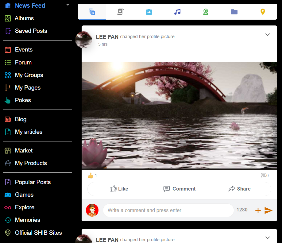Image resolution: width=282 pixels, height=243 pixels.
Task: Open LEE FAN's name on second post
Action: (x=107, y=240)
